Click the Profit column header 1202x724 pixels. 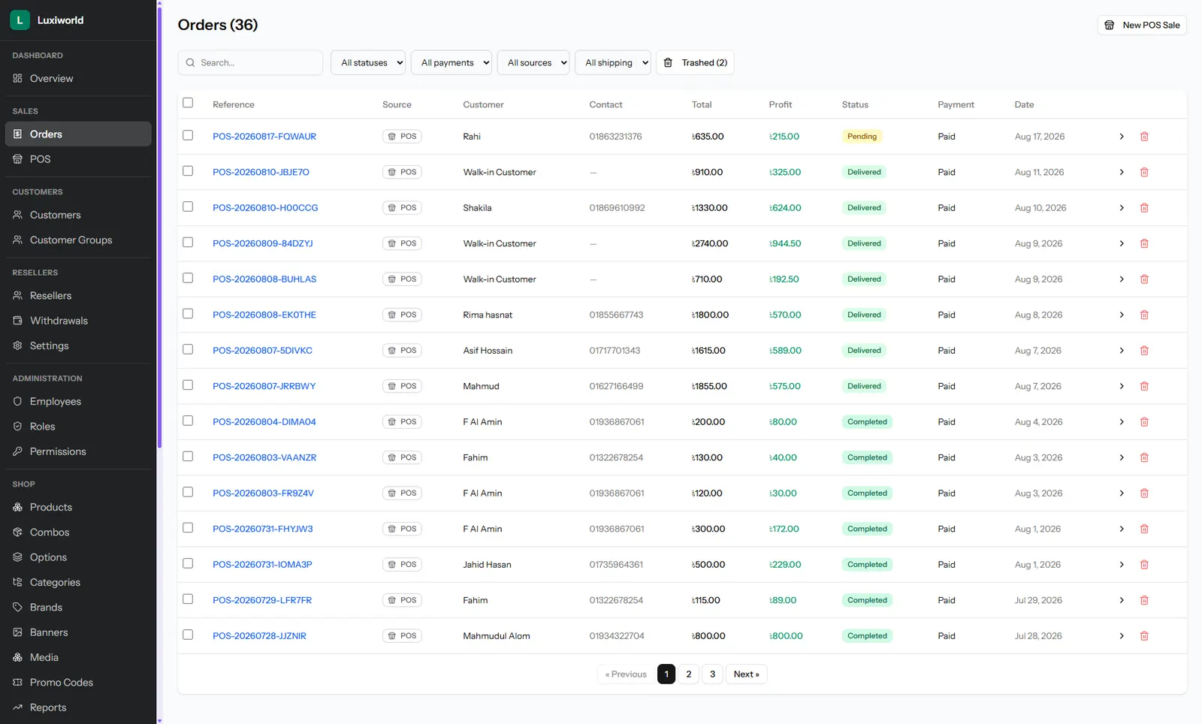click(780, 104)
